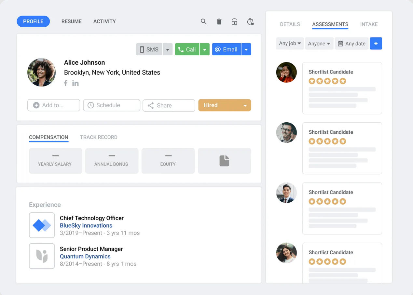Open the Email options dropdown arrow
The image size is (413, 295).
tap(246, 49)
